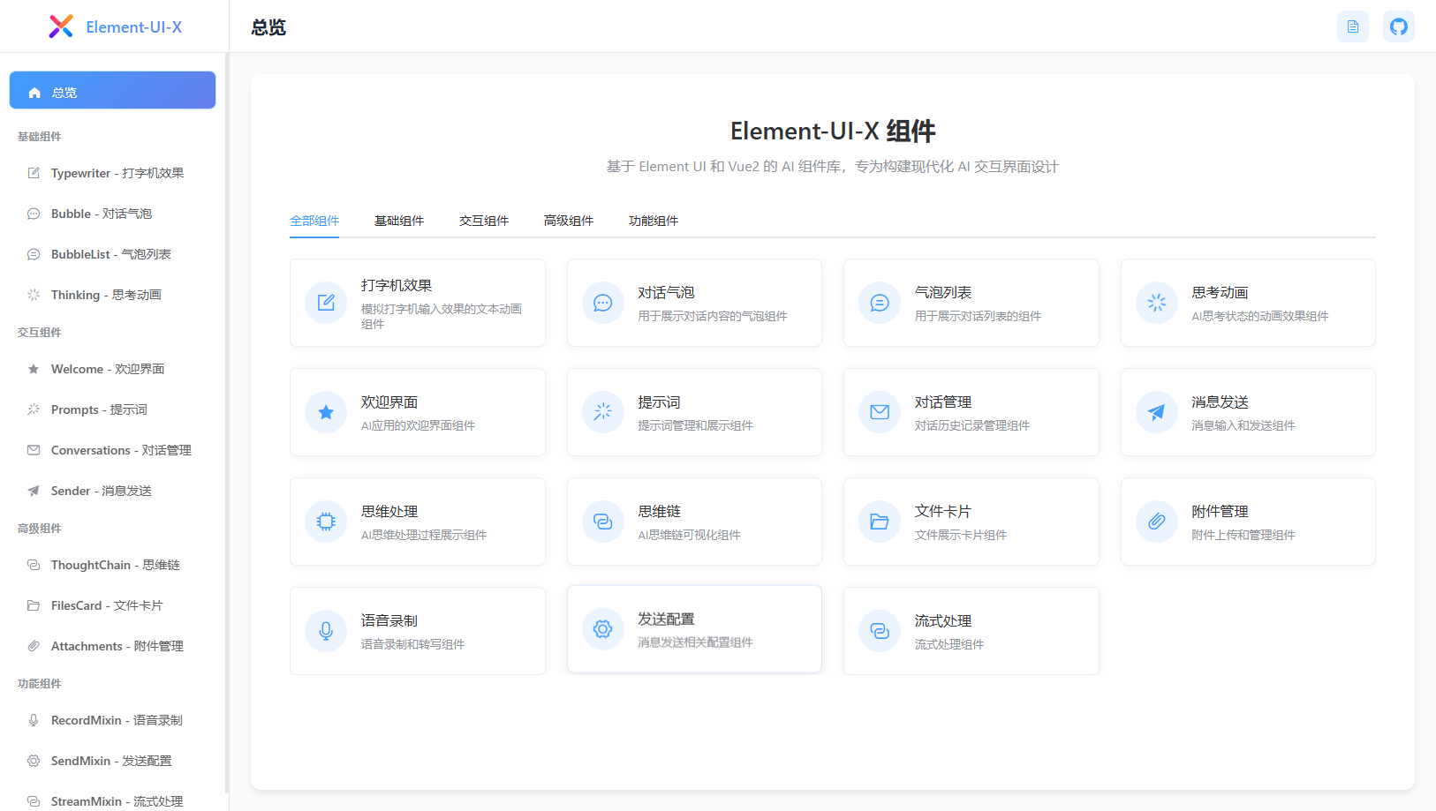Click the 对话气泡 card title

point(667,293)
